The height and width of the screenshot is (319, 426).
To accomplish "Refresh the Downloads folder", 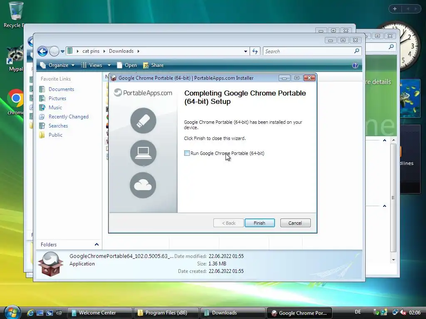I will (255, 51).
